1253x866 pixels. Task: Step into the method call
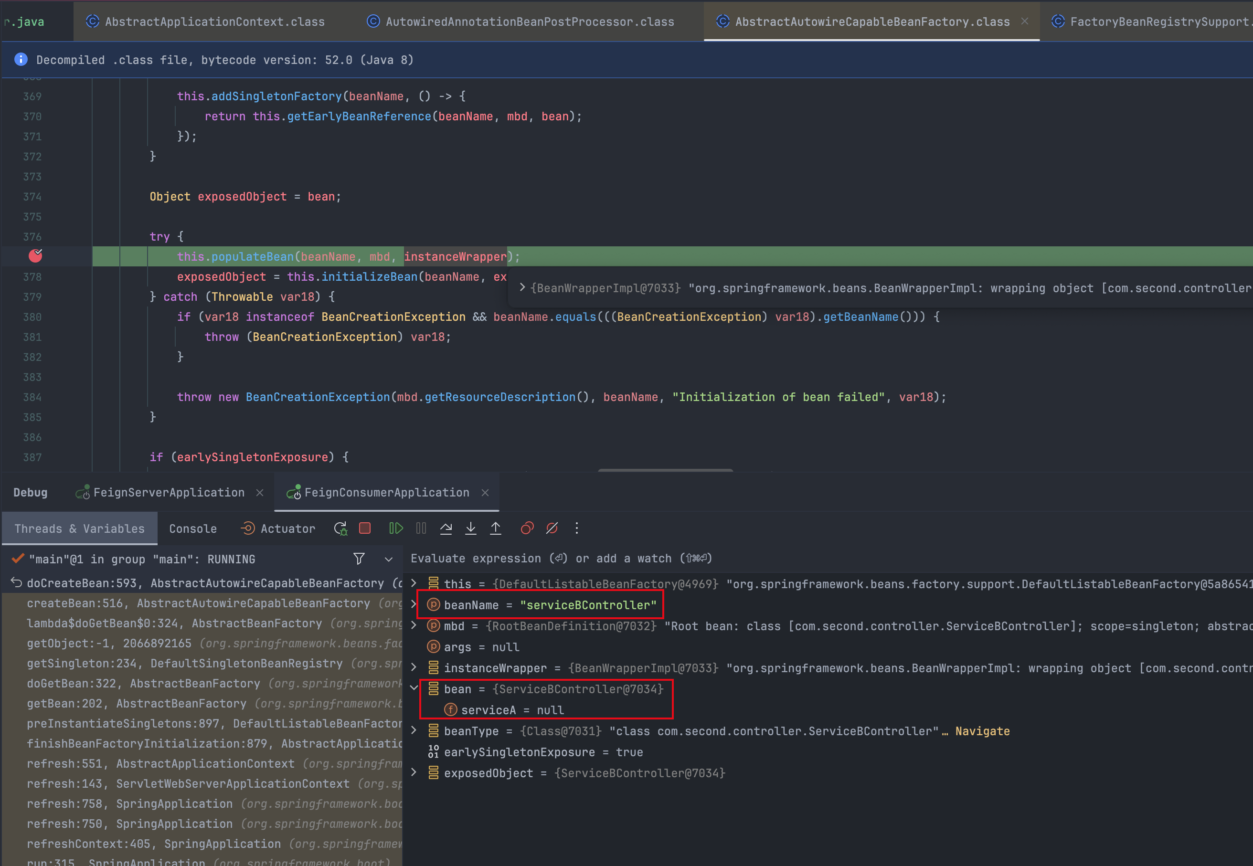tap(471, 528)
